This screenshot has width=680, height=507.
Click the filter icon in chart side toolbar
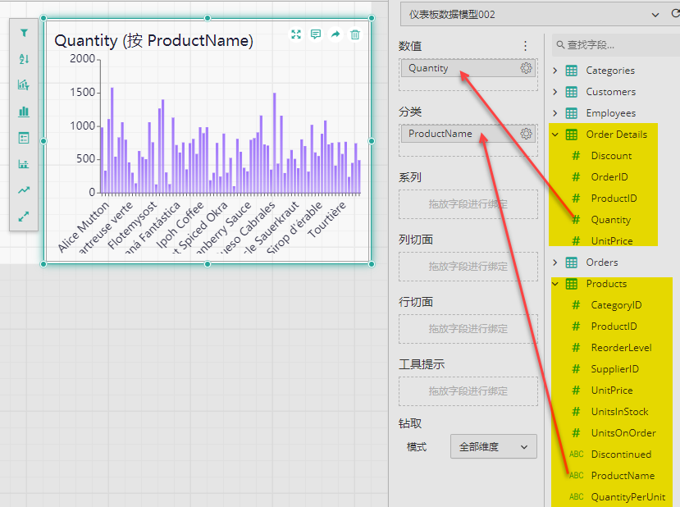(x=24, y=33)
